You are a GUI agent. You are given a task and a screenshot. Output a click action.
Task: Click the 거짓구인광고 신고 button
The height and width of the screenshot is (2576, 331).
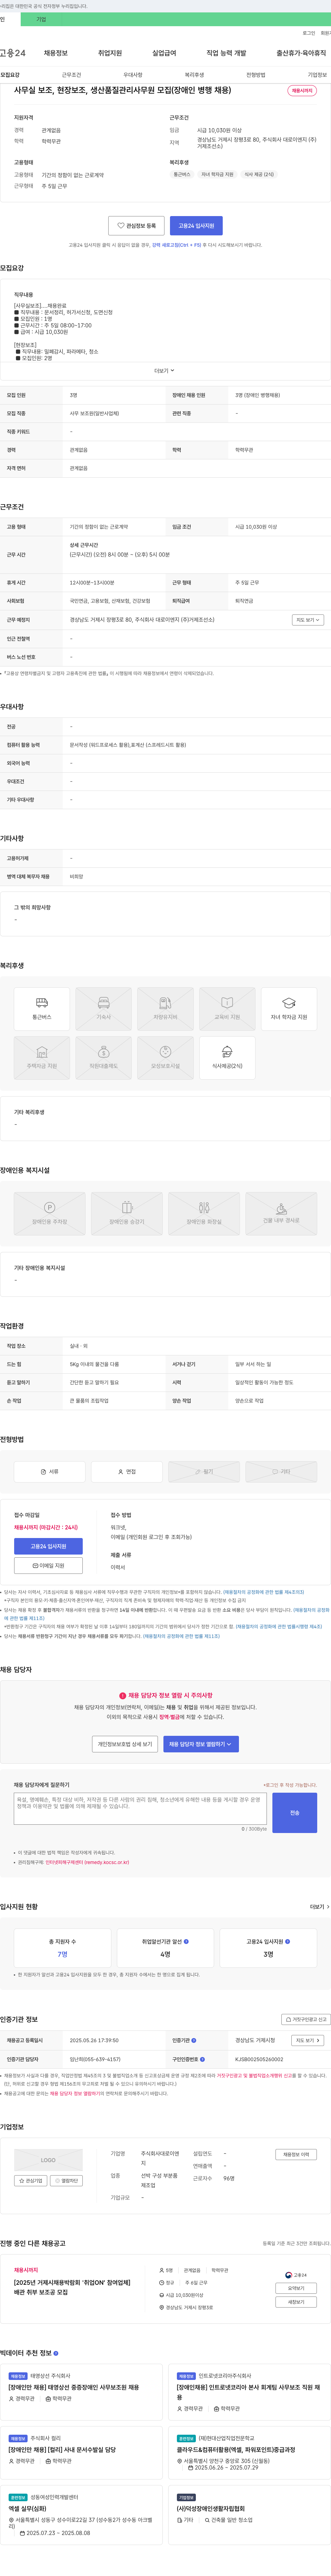click(x=306, y=2019)
